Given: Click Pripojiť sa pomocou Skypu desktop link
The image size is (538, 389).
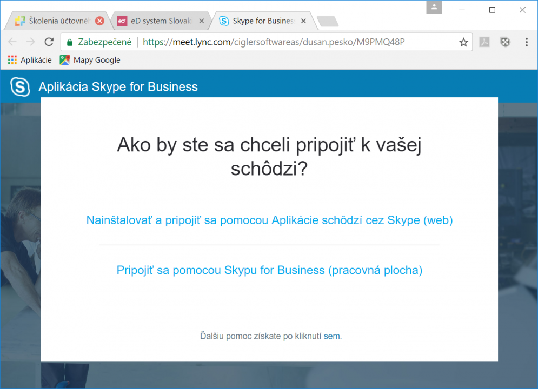Looking at the screenshot, I should (x=269, y=270).
